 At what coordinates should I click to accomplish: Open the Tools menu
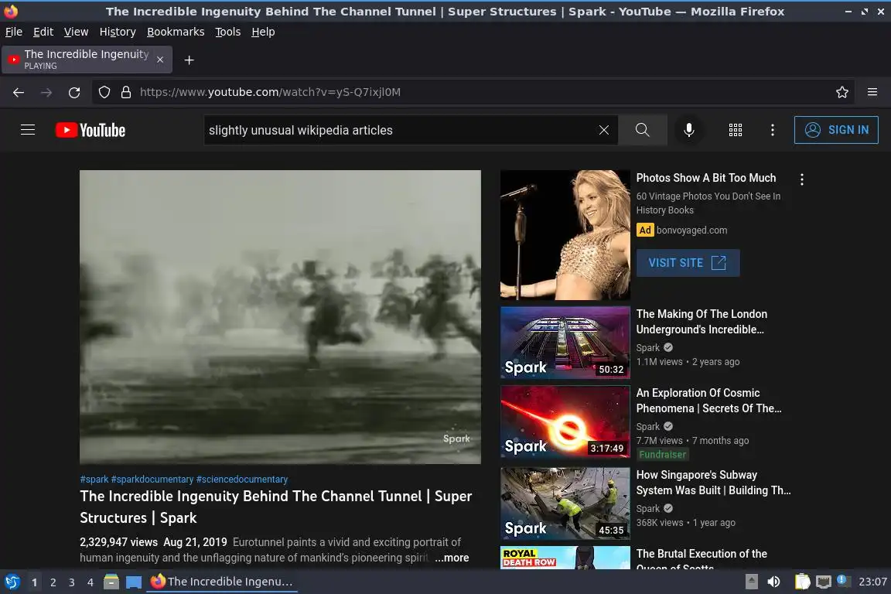228,32
